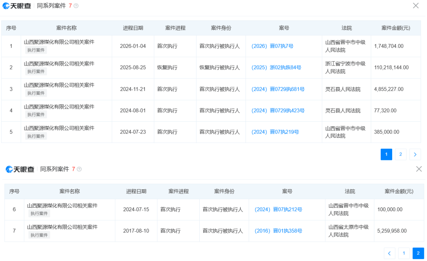Select page 1 in bottom pagination
427x261 pixels.
[x=404, y=253]
